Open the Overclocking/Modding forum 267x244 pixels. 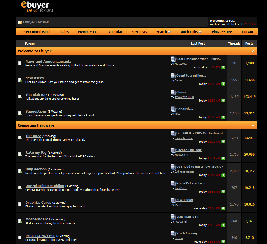pyautogui.click(x=45, y=186)
